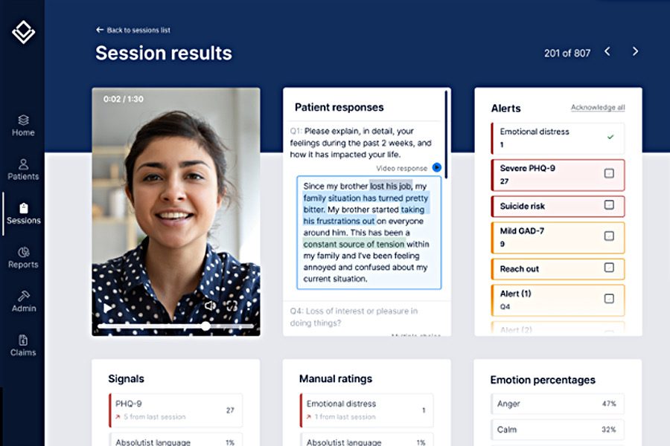Expand question Q4 Loss of interest

pos(354,317)
